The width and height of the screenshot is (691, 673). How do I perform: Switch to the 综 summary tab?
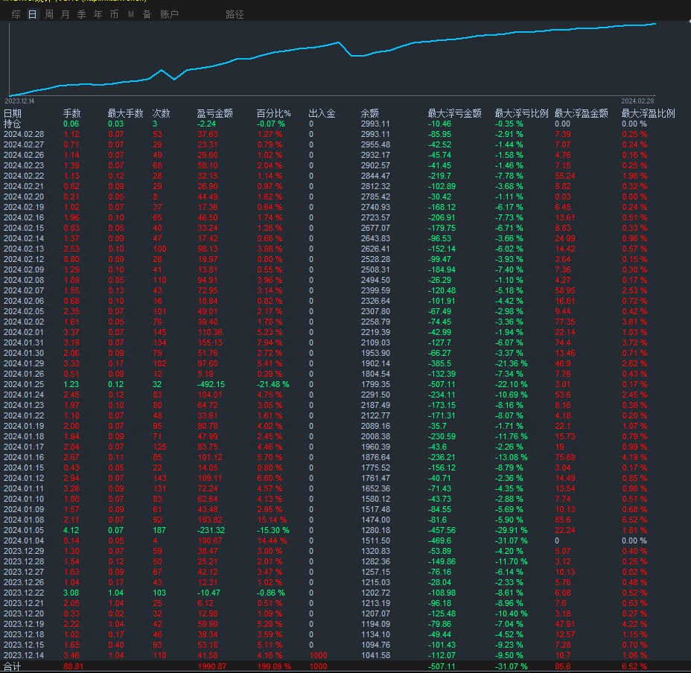pos(16,15)
